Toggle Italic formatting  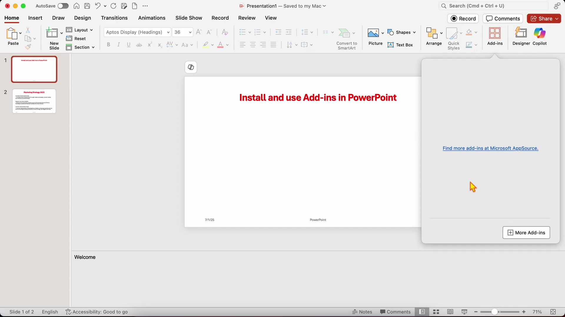(x=119, y=45)
